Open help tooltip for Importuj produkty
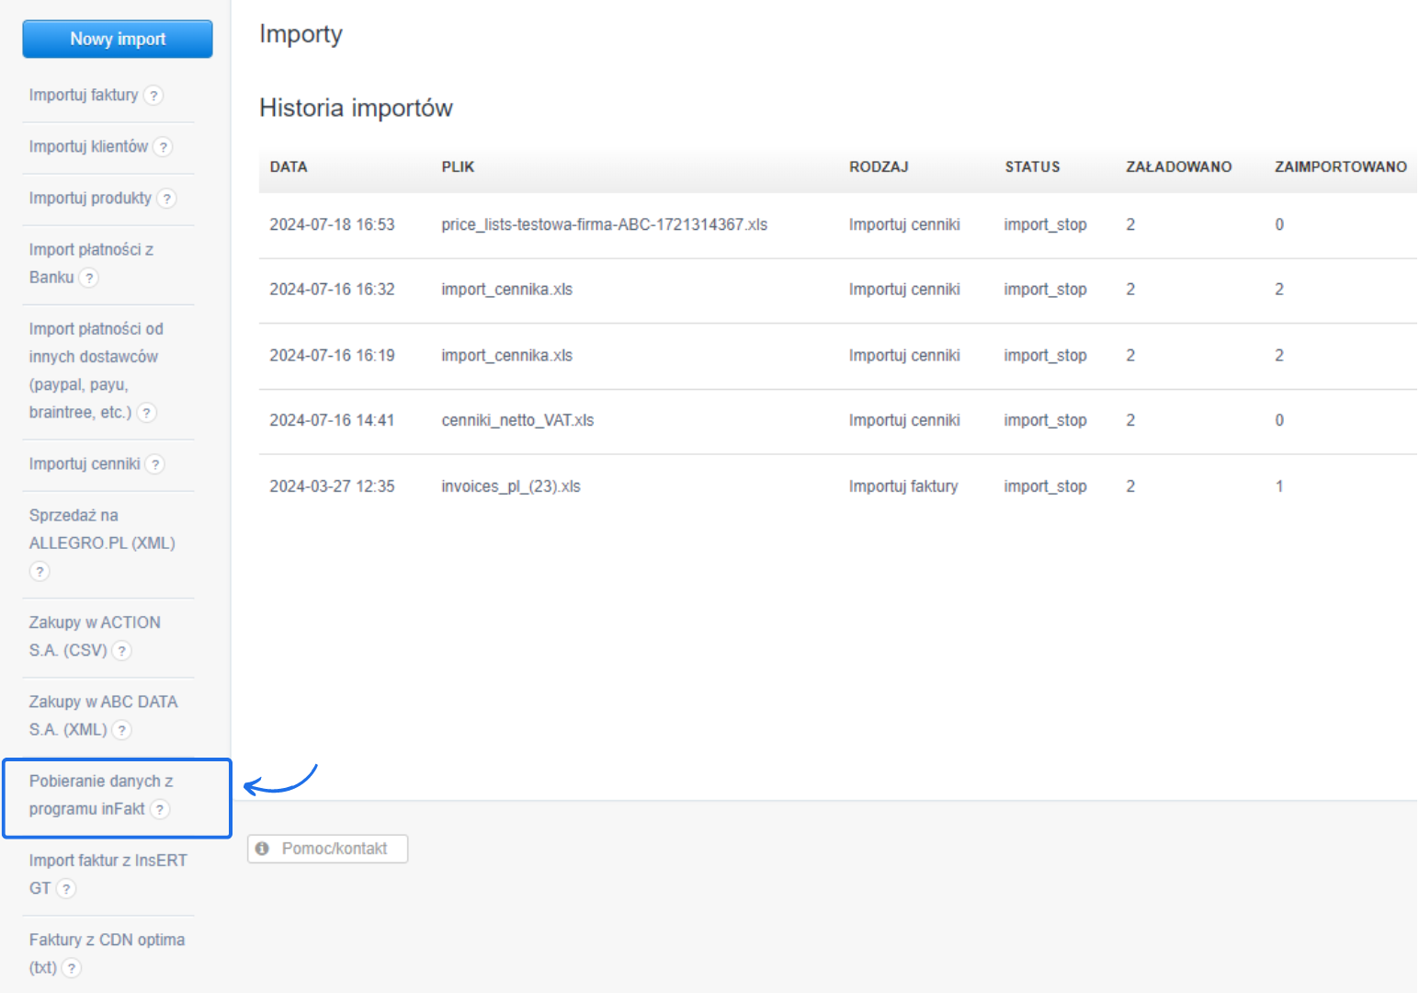 167,199
